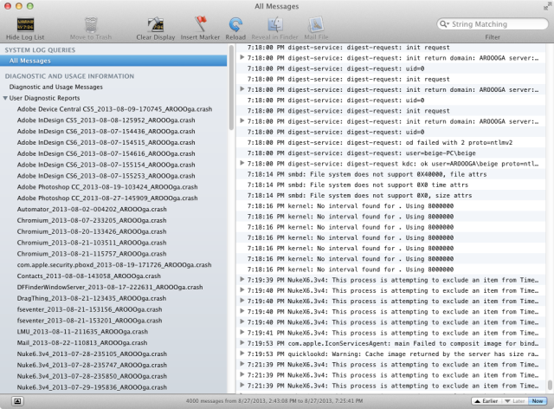
Task: Click the log list sidebar scrollbar
Action: [x=231, y=88]
